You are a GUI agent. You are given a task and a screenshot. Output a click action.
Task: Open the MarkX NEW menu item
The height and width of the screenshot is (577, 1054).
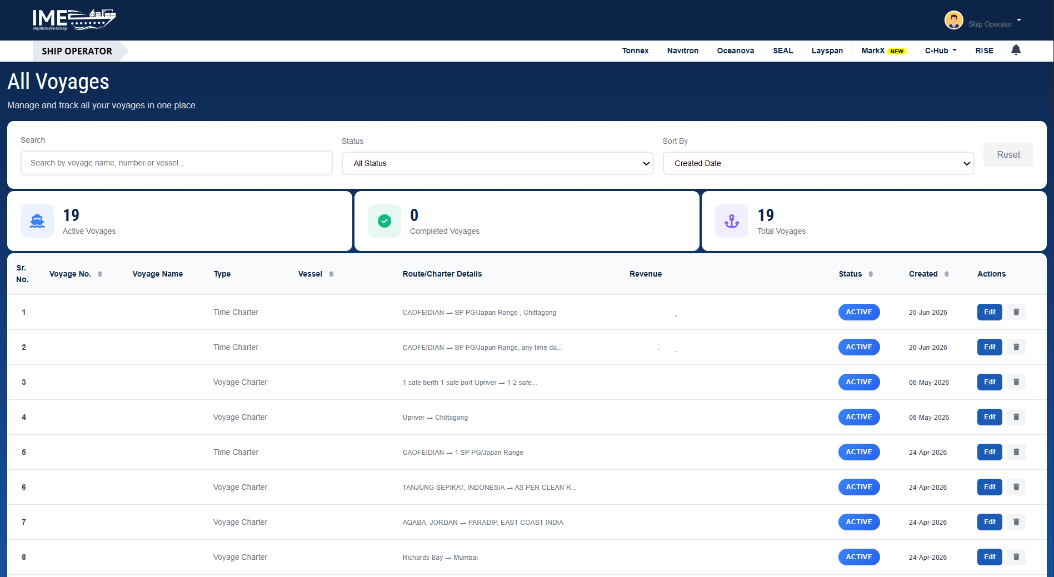pyautogui.click(x=883, y=51)
